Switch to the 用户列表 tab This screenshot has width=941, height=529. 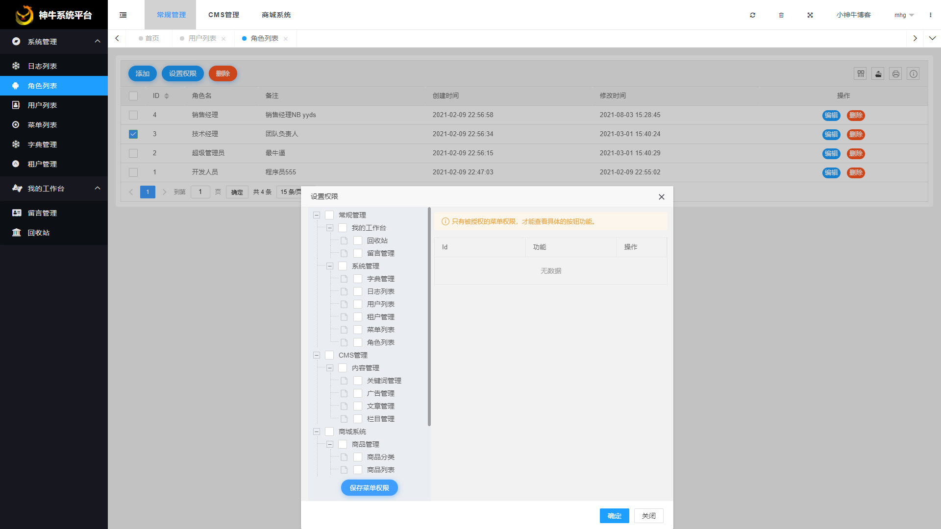(202, 38)
